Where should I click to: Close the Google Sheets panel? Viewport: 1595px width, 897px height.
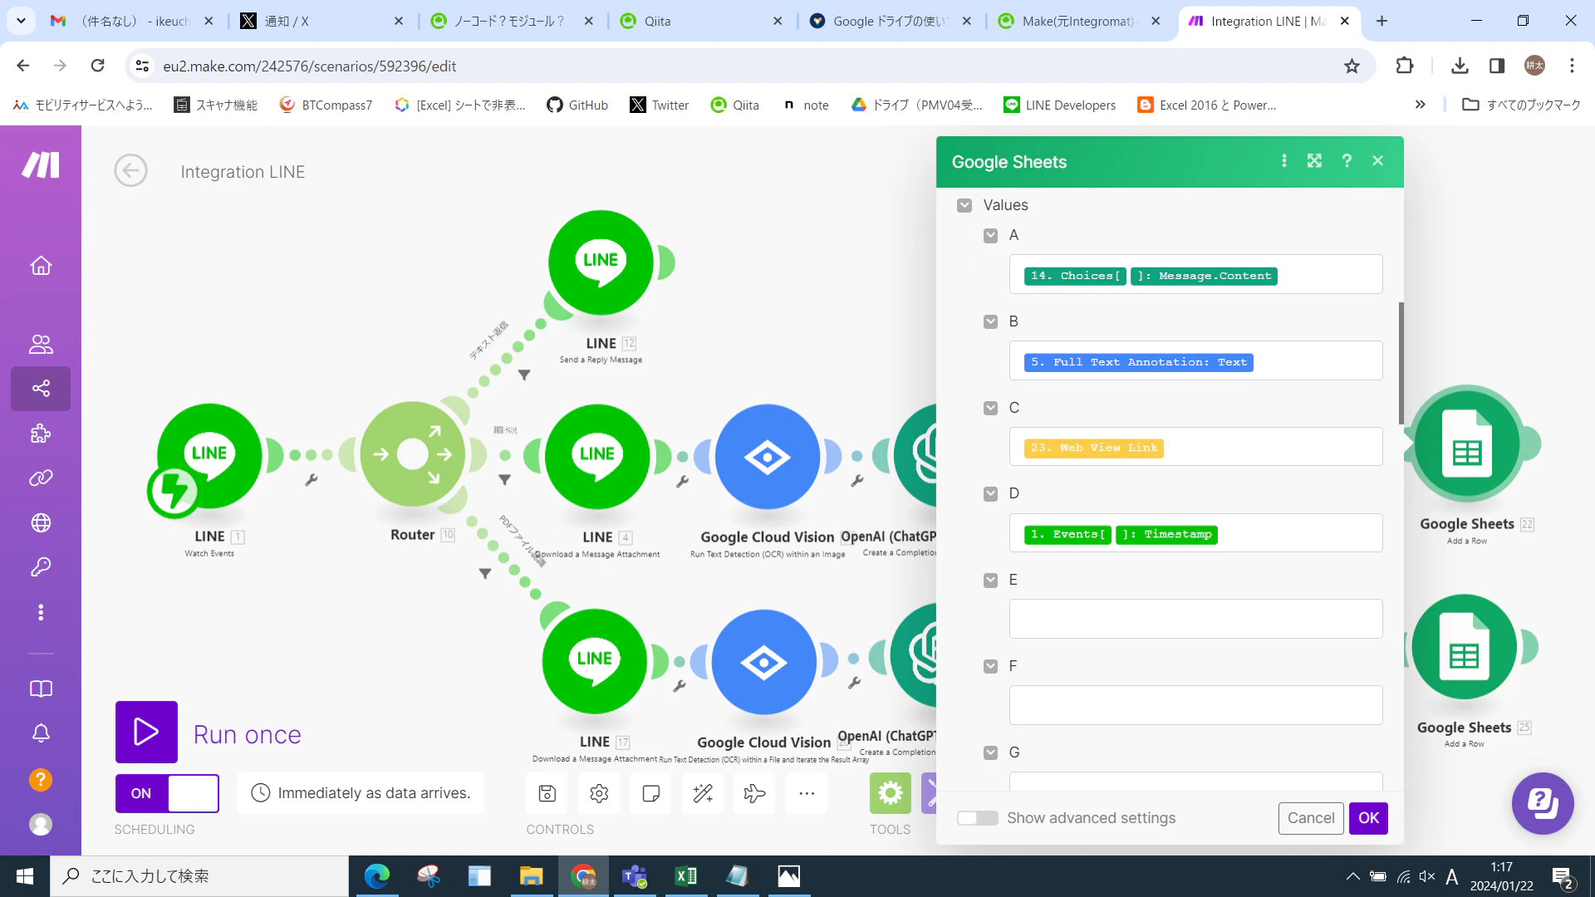[1378, 161]
